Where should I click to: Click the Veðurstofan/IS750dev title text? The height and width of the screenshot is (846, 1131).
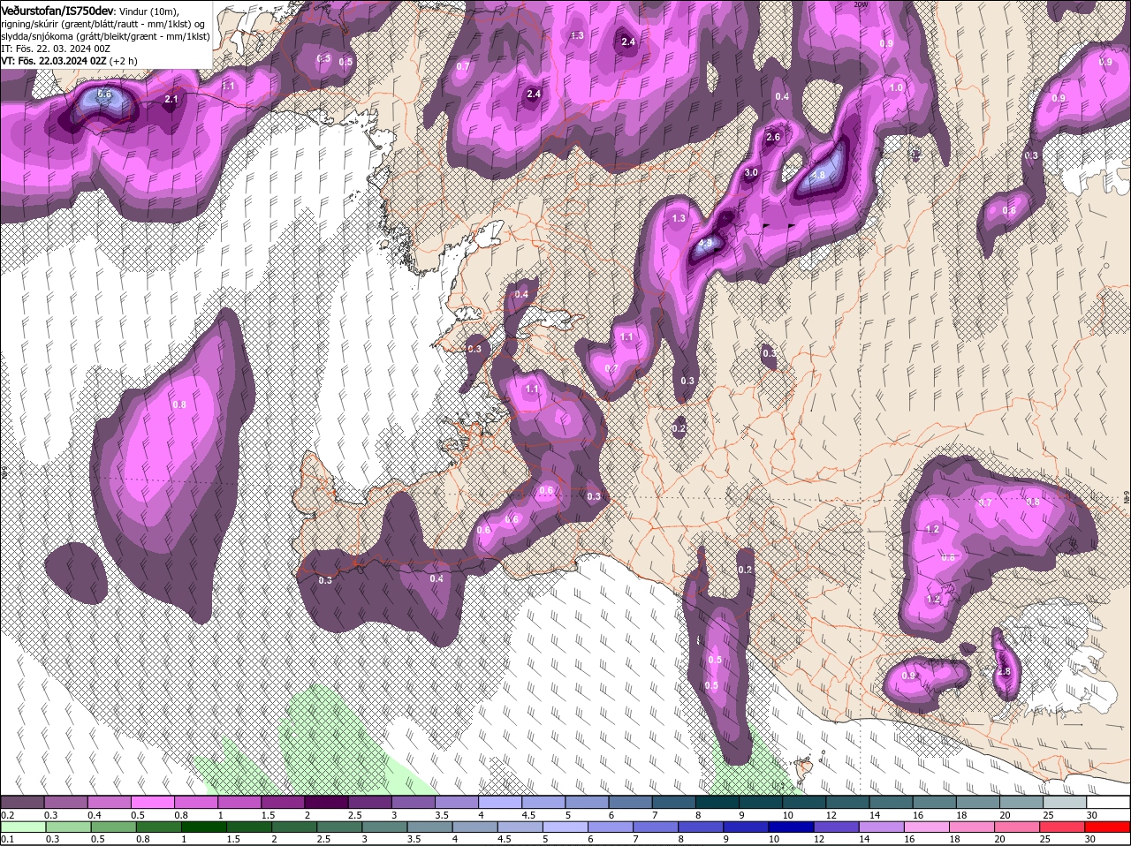57,10
